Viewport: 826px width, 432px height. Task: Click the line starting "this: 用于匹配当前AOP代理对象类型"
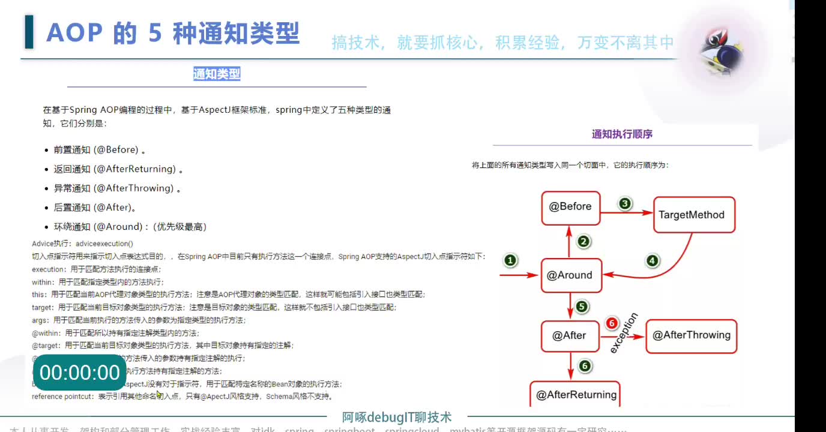[228, 295]
